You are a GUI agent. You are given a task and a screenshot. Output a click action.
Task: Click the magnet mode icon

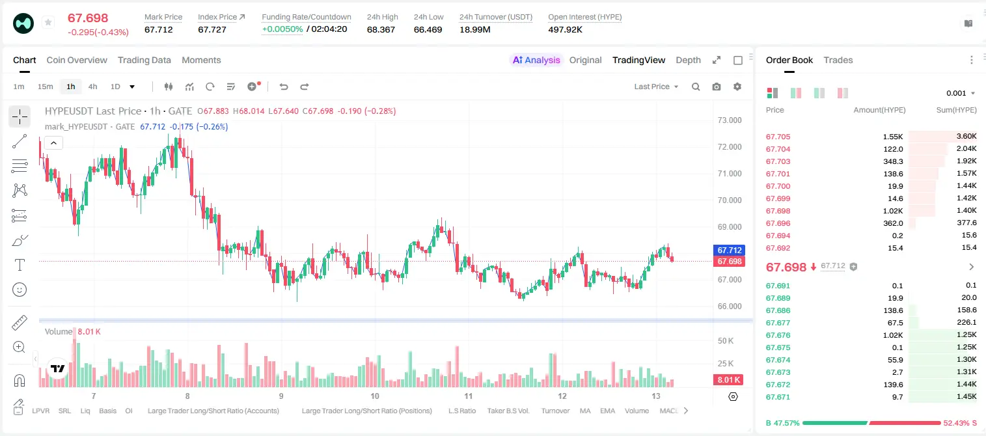[20, 380]
